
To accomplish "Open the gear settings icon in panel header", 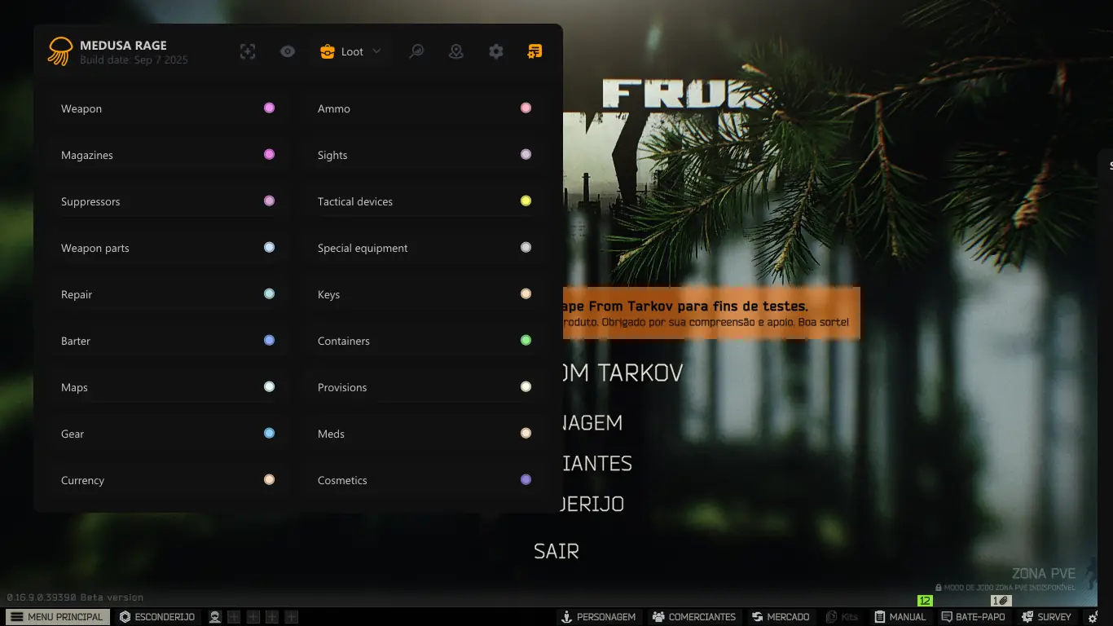I will point(496,51).
